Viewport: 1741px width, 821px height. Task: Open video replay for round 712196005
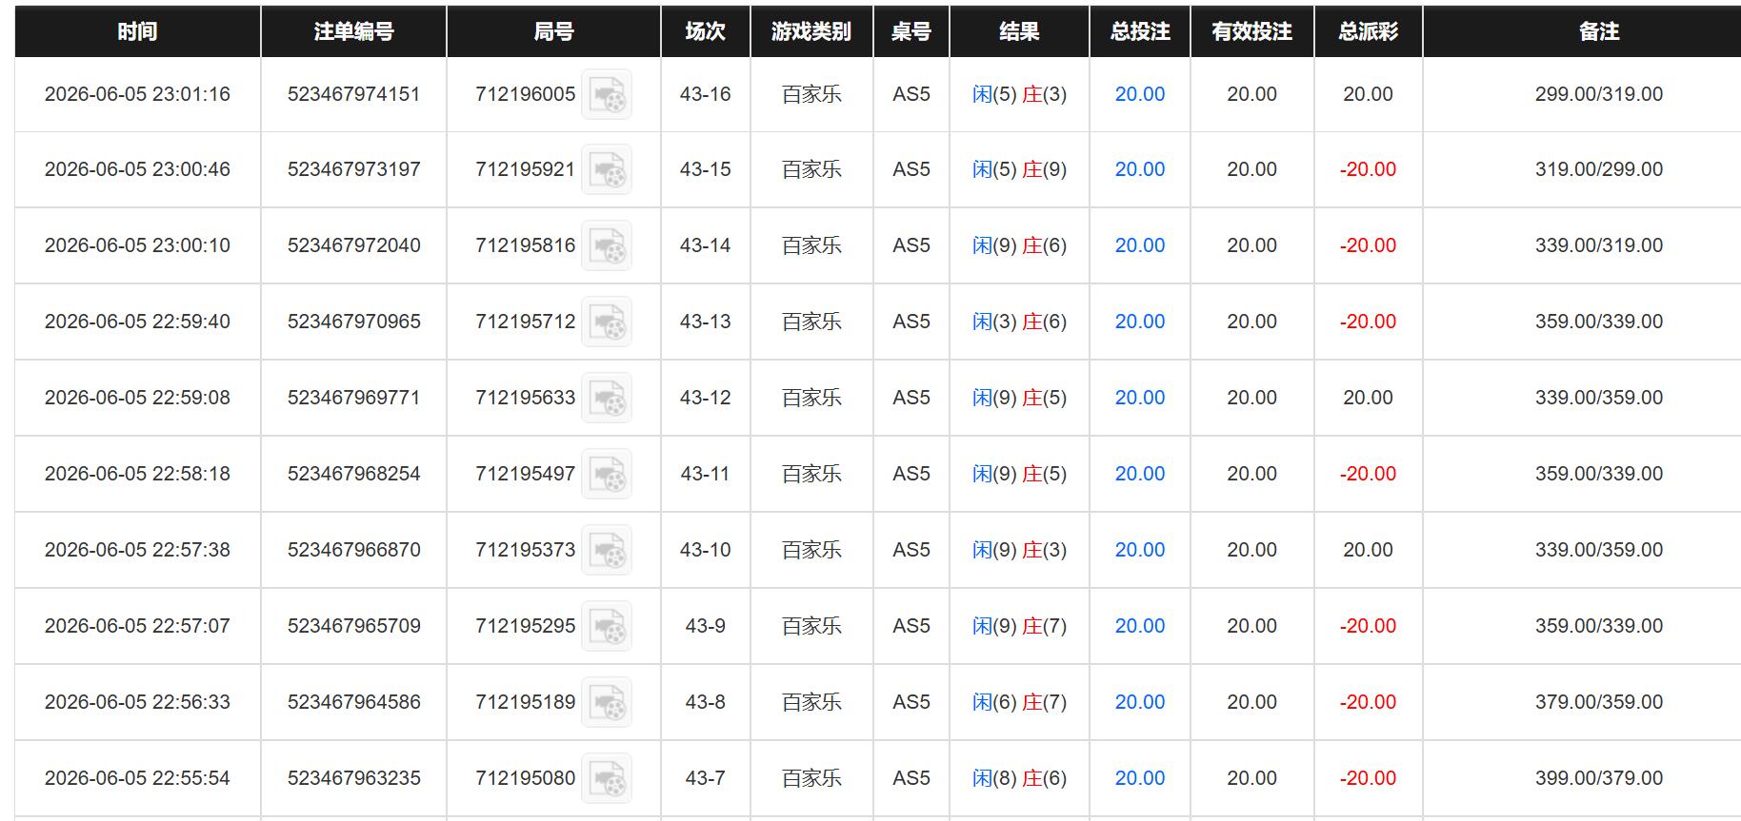coord(607,94)
